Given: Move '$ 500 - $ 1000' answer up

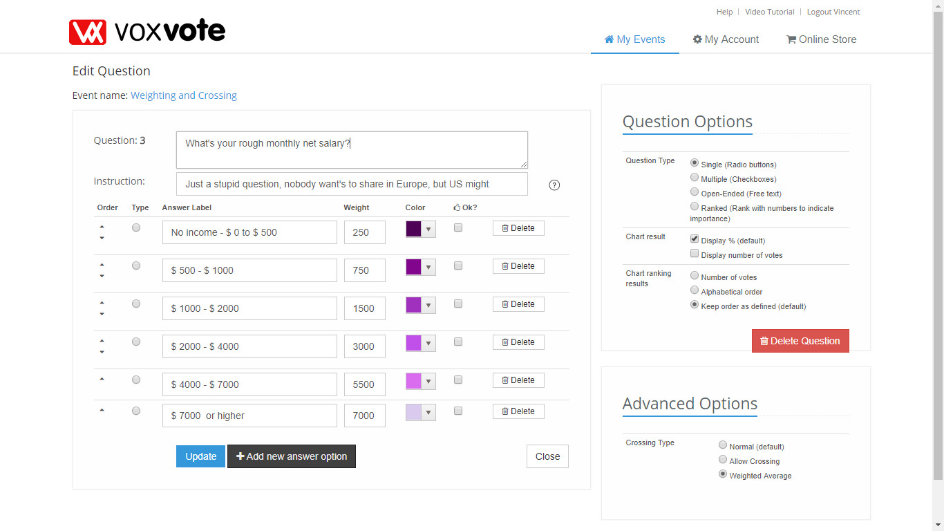Looking at the screenshot, I should [102, 264].
